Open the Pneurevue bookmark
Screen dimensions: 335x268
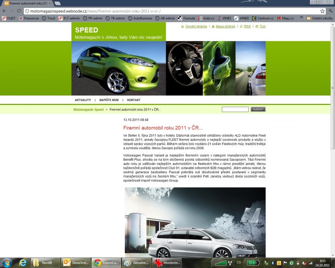(29, 18)
